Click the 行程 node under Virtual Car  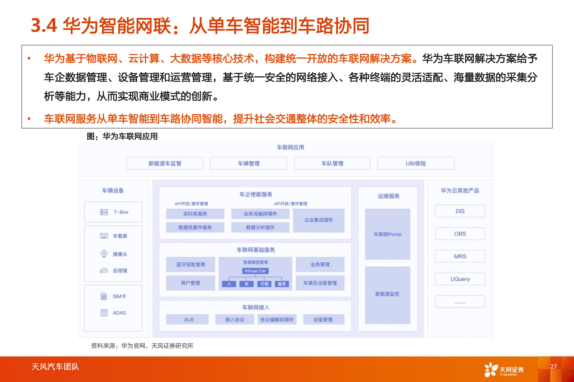[264, 284]
